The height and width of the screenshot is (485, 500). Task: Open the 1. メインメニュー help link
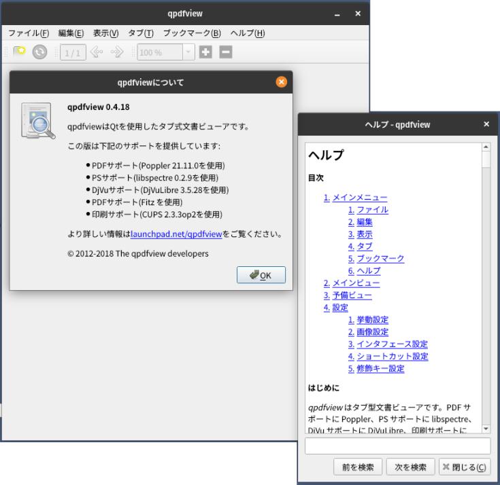tap(355, 198)
